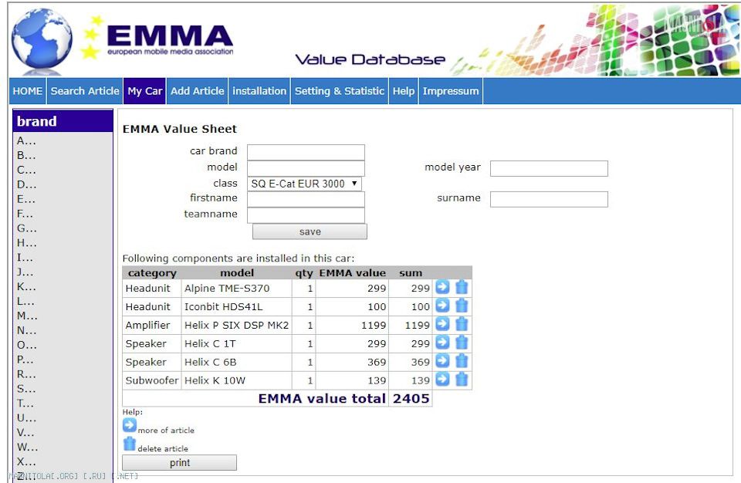741x483 pixels.
Task: Click the more-of-article arrow for Helix C 1T
Action: [x=442, y=342]
